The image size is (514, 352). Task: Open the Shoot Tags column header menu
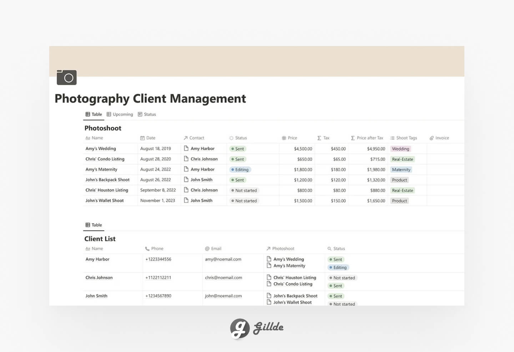tap(404, 138)
